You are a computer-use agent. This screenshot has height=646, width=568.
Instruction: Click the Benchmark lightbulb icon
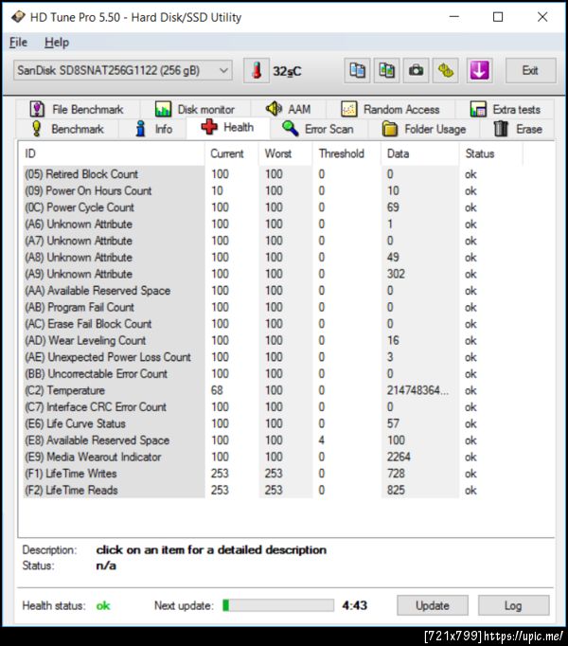[x=37, y=129]
